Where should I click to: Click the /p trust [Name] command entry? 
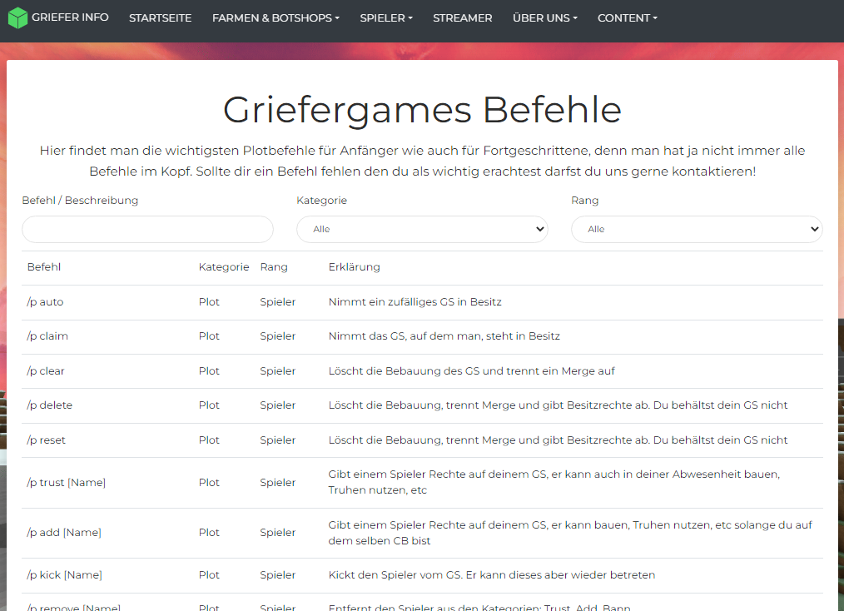coord(67,483)
